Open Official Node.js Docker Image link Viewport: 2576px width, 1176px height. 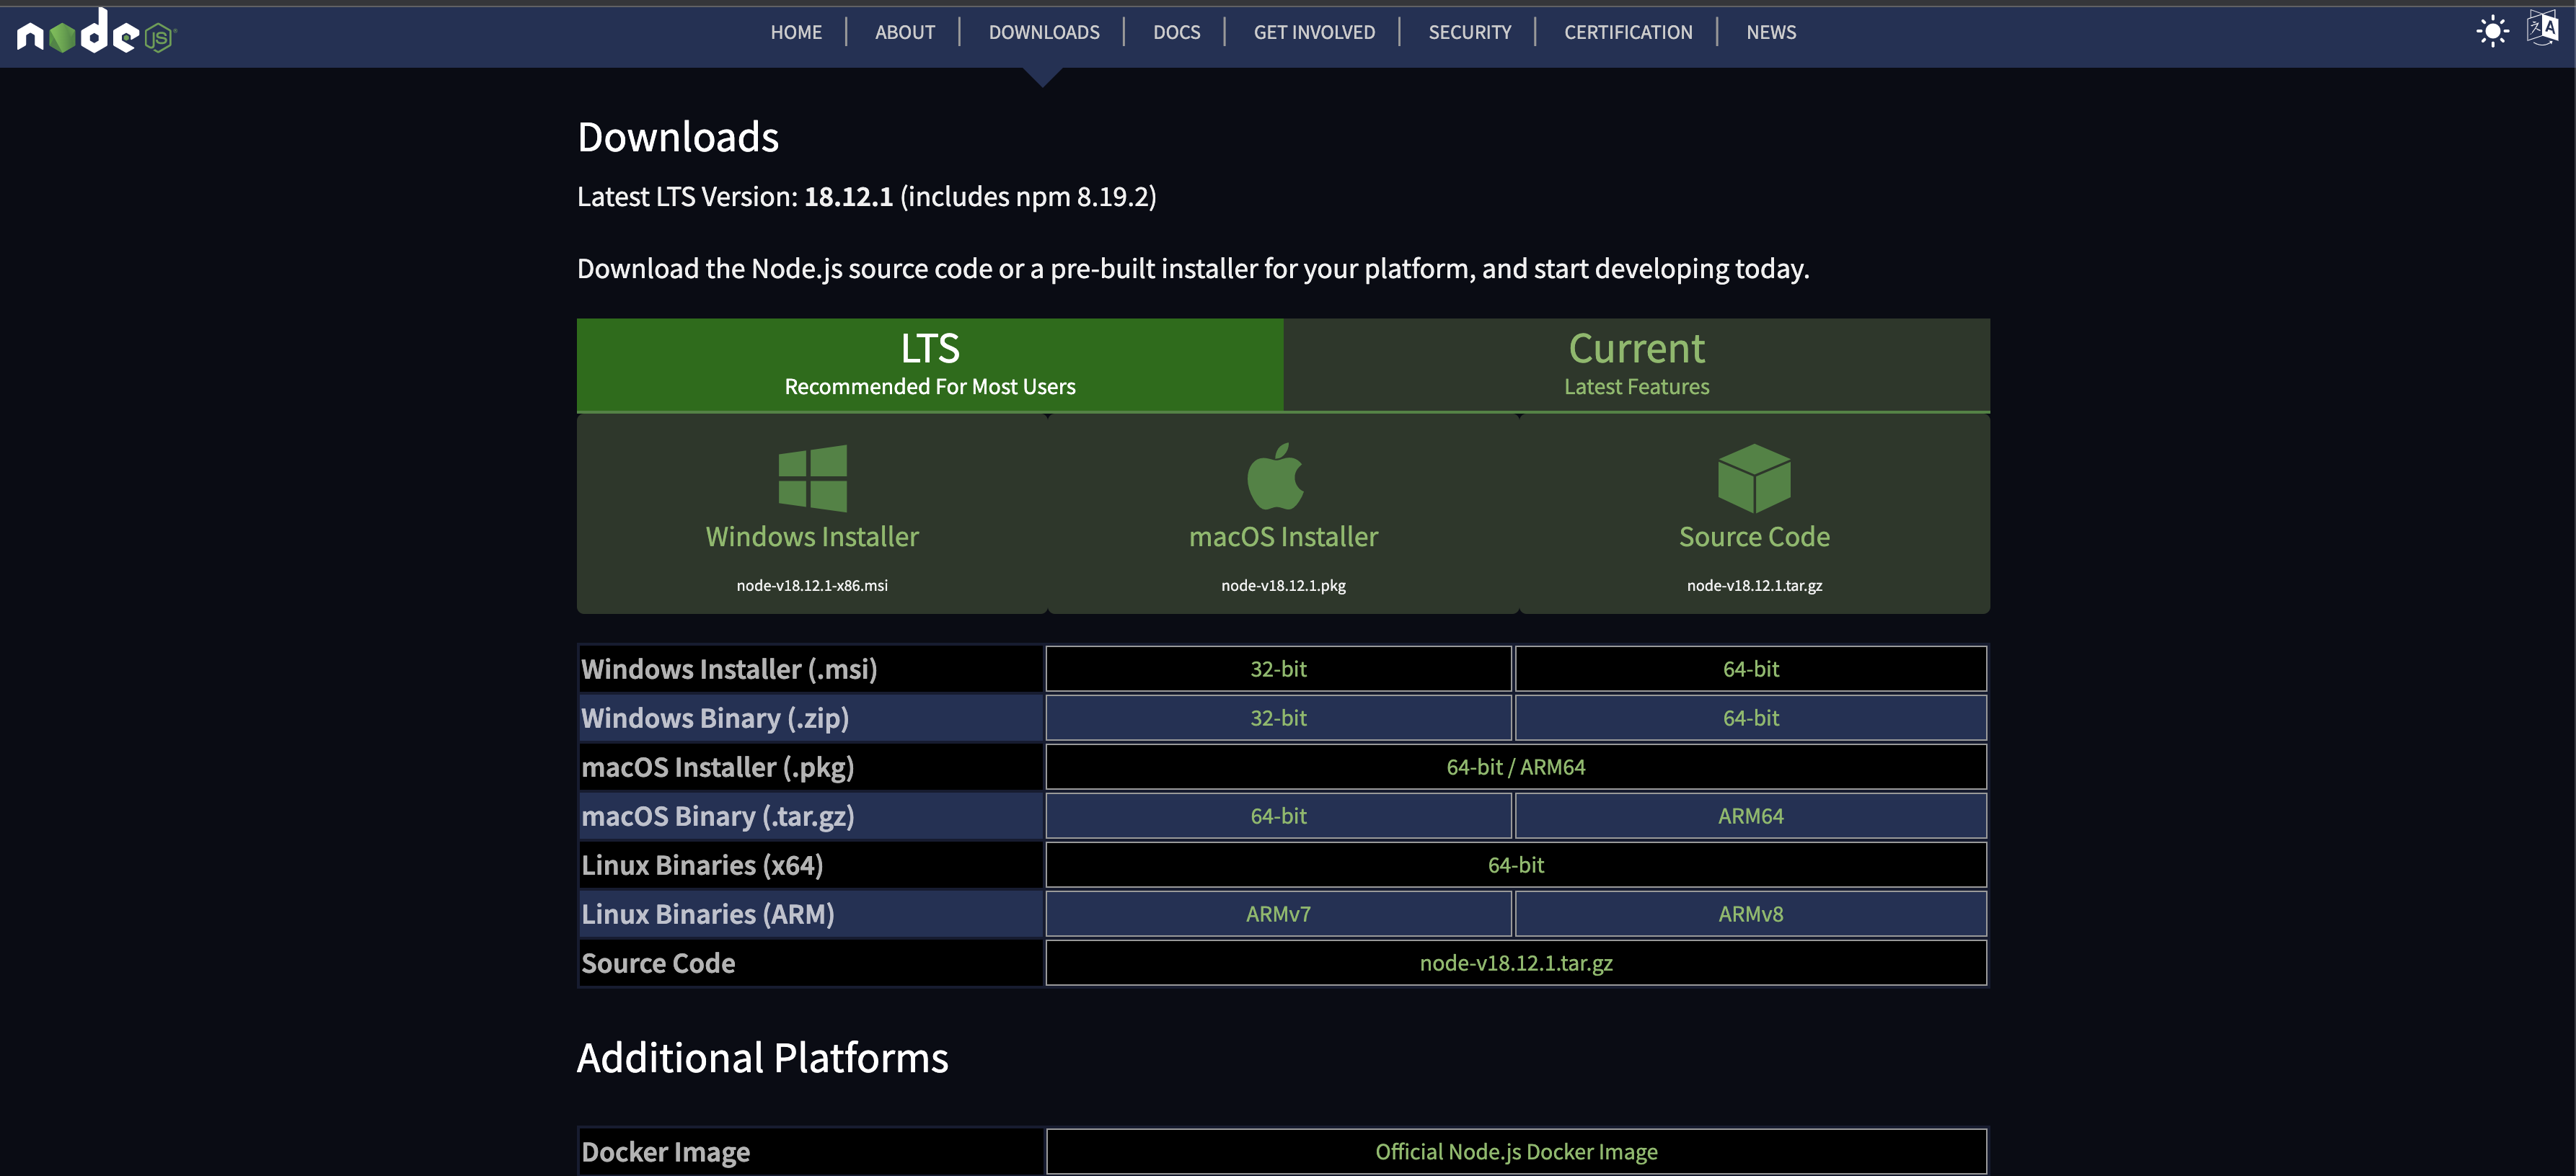click(x=1516, y=1152)
